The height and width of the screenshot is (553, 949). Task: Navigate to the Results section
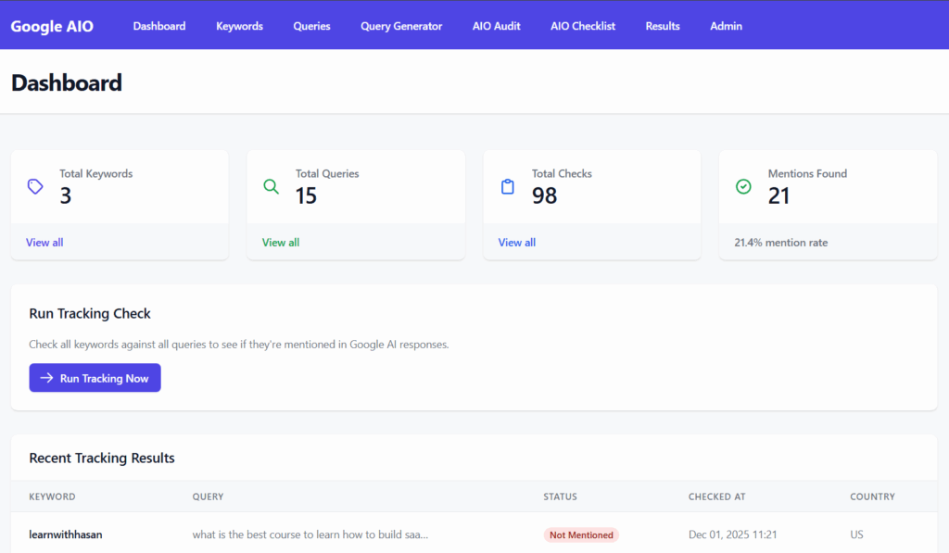point(662,26)
